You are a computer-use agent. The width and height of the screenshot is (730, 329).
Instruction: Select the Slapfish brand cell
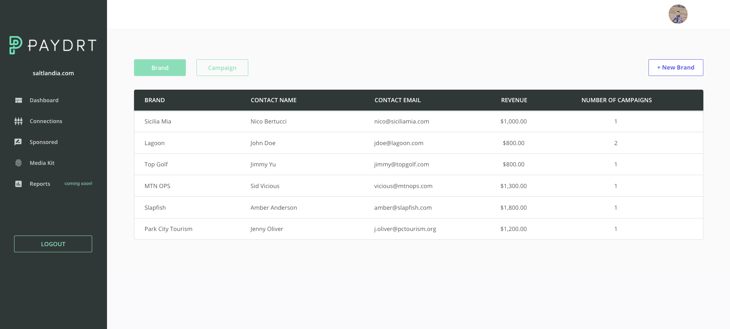coord(155,208)
